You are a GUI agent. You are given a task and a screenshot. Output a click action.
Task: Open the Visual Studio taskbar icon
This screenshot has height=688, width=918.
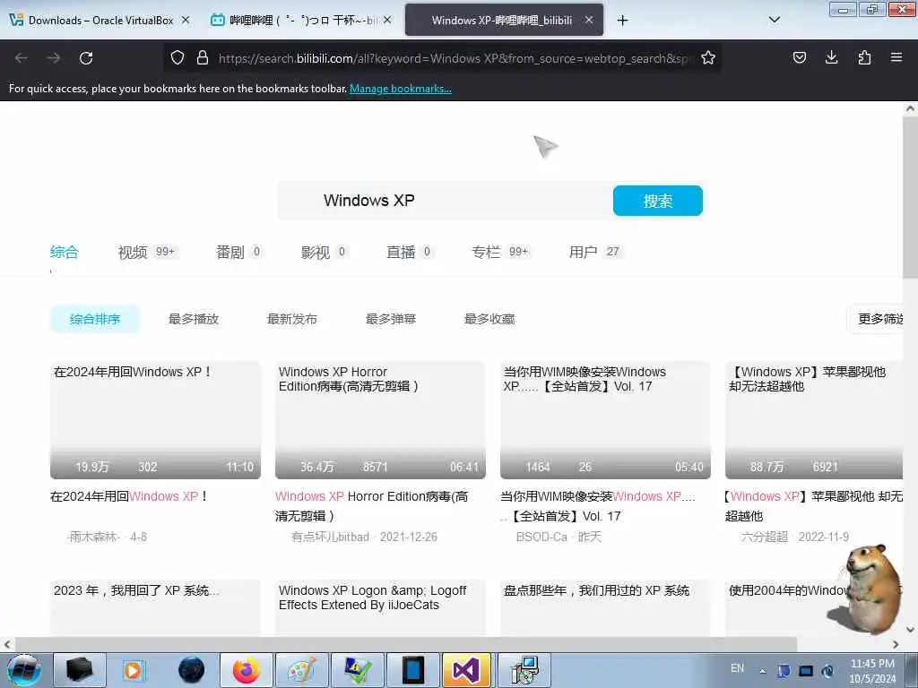pos(466,670)
